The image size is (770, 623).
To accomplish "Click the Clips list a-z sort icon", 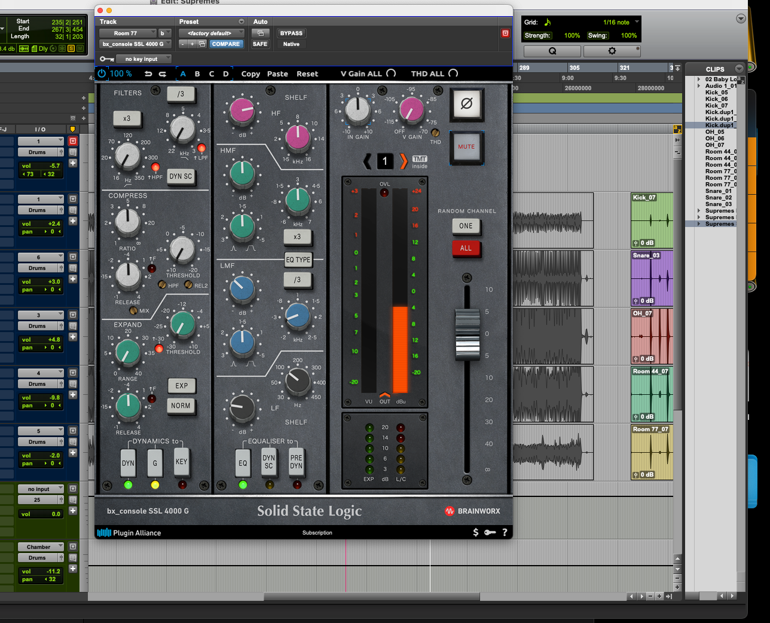I will (x=741, y=79).
